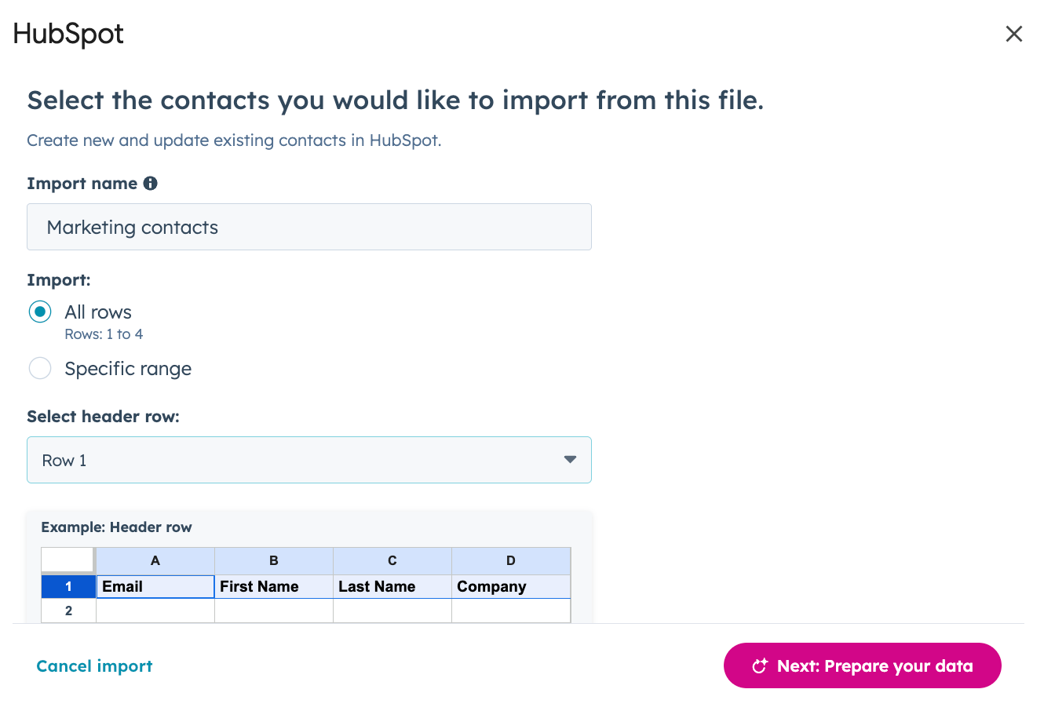Image resolution: width=1044 pixels, height=711 pixels.
Task: Click column D header in the preview grid
Action: [510, 560]
